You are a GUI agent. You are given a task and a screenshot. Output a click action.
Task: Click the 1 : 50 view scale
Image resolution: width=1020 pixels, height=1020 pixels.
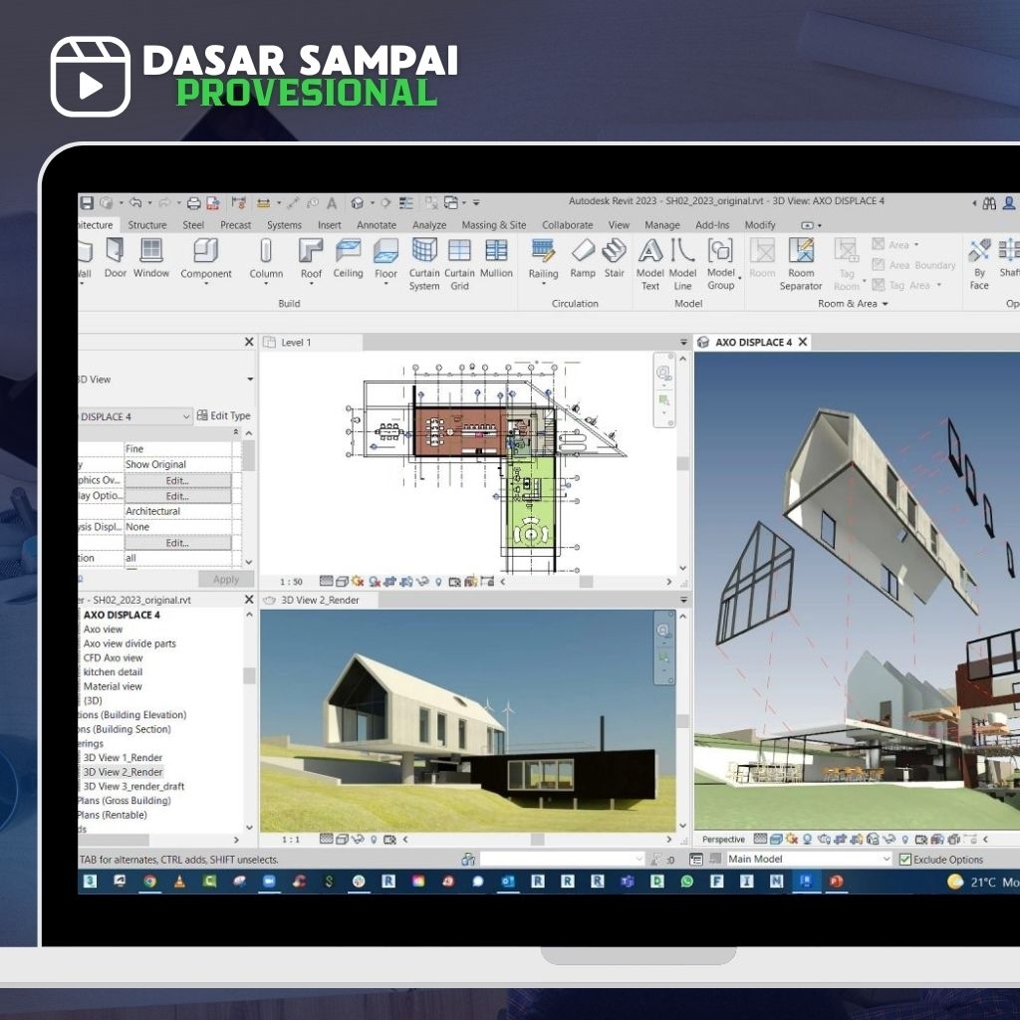291,582
